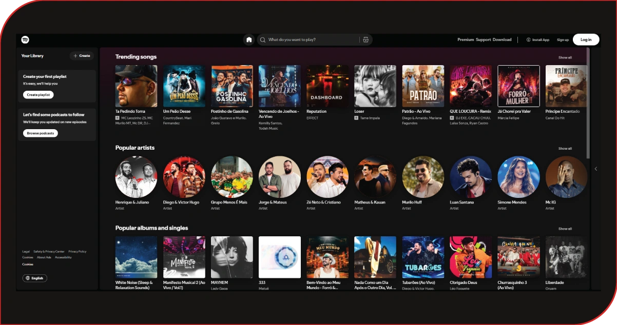Open the Um Peão Desse song cover
The width and height of the screenshot is (617, 325).
point(184,86)
